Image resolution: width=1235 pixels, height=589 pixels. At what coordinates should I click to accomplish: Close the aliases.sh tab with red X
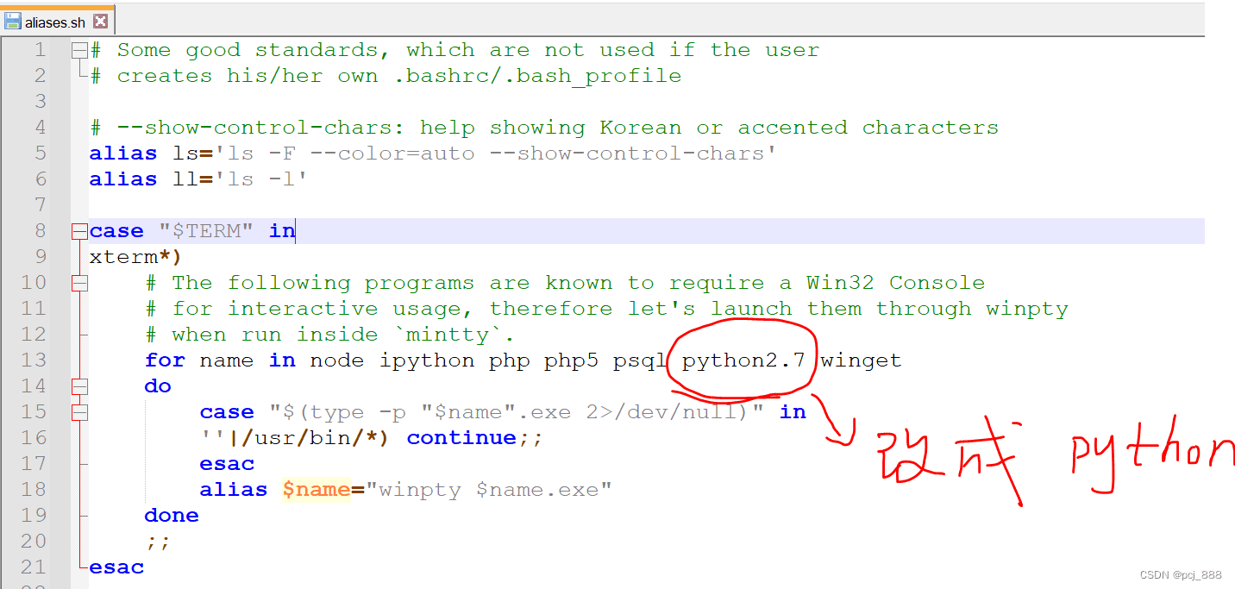point(101,22)
